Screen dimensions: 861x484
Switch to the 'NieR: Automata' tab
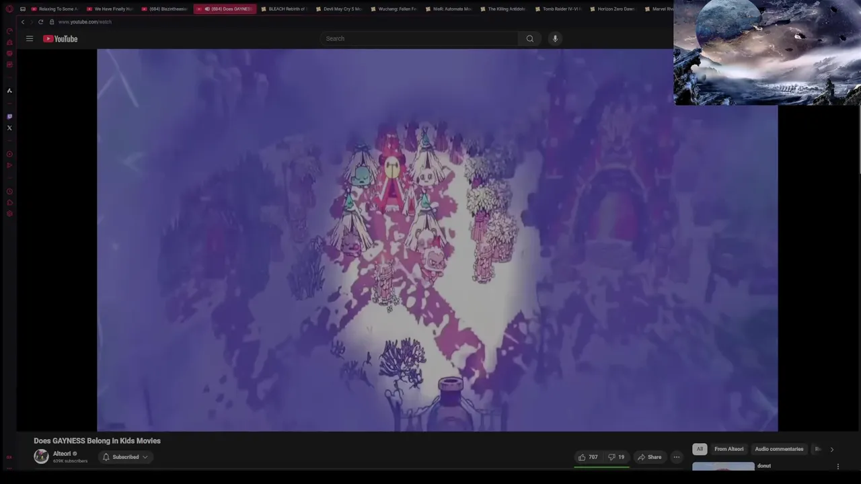coord(449,9)
